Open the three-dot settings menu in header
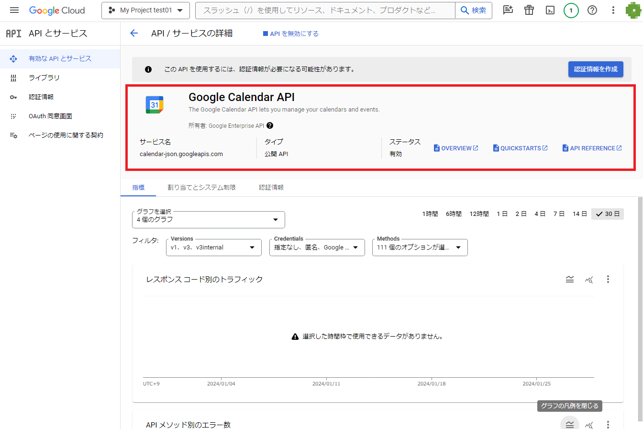Viewport: 643px width, 429px height. point(613,10)
